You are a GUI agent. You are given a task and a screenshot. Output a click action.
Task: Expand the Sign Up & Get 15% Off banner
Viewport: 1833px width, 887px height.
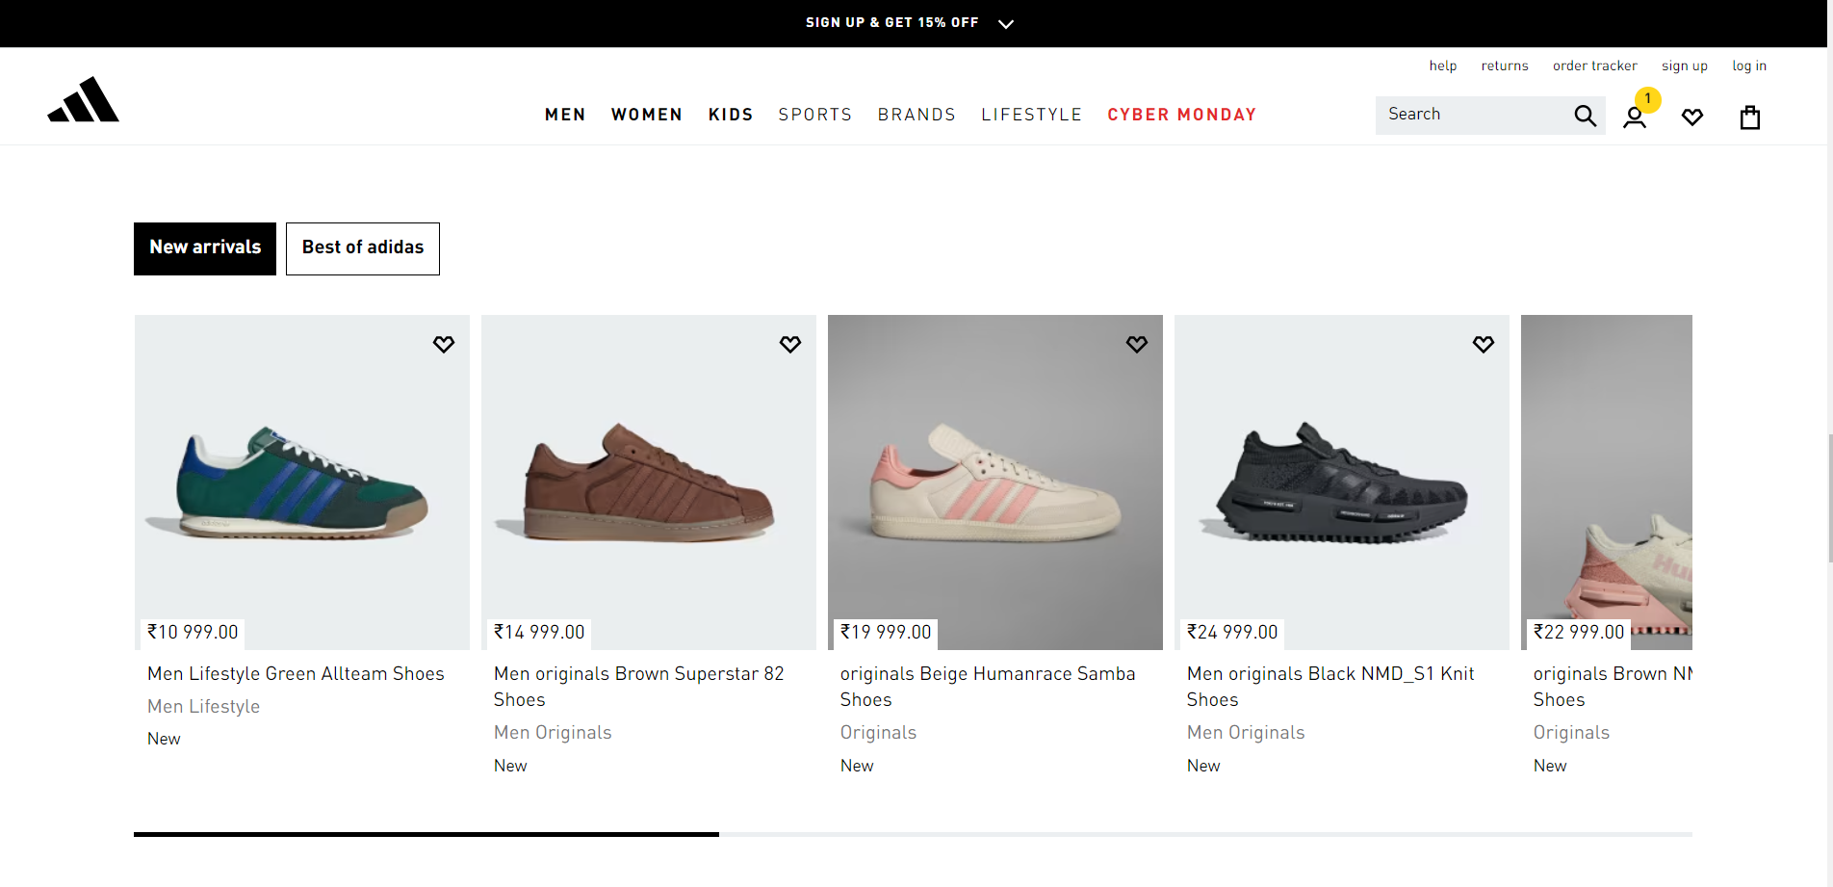point(910,23)
